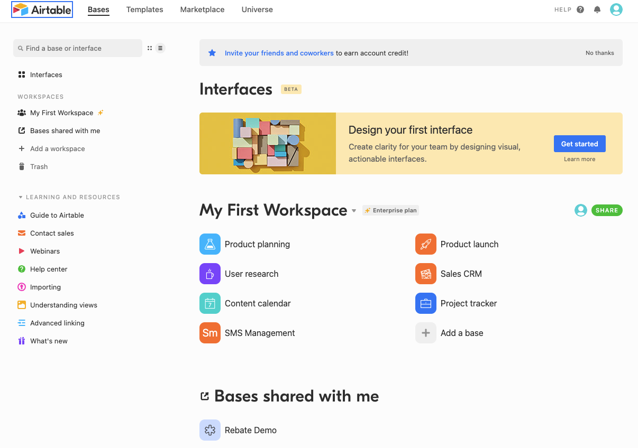Image resolution: width=638 pixels, height=448 pixels.
Task: Click the Add a base plus icon
Action: click(426, 333)
